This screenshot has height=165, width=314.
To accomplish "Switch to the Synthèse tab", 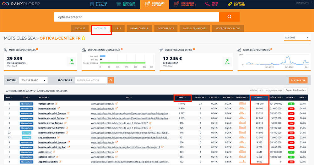I will coord(79,28).
